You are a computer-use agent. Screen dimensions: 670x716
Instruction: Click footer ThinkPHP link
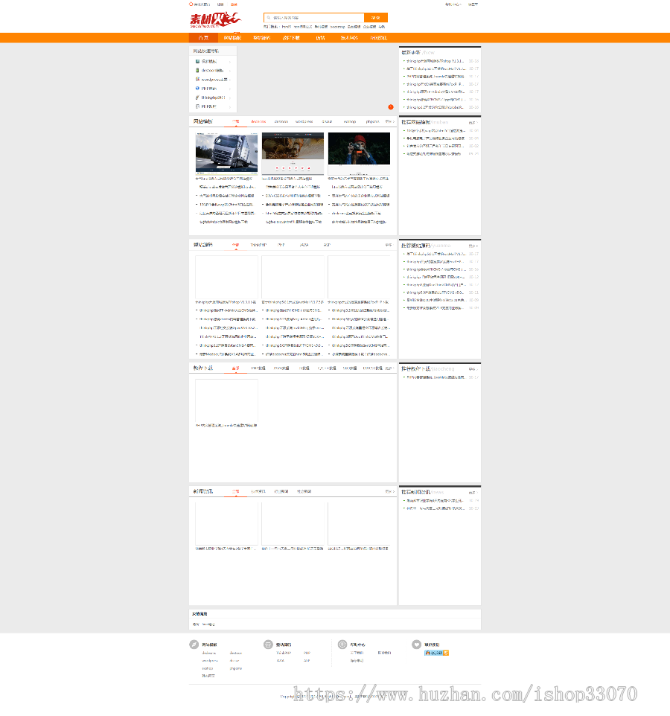point(284,653)
